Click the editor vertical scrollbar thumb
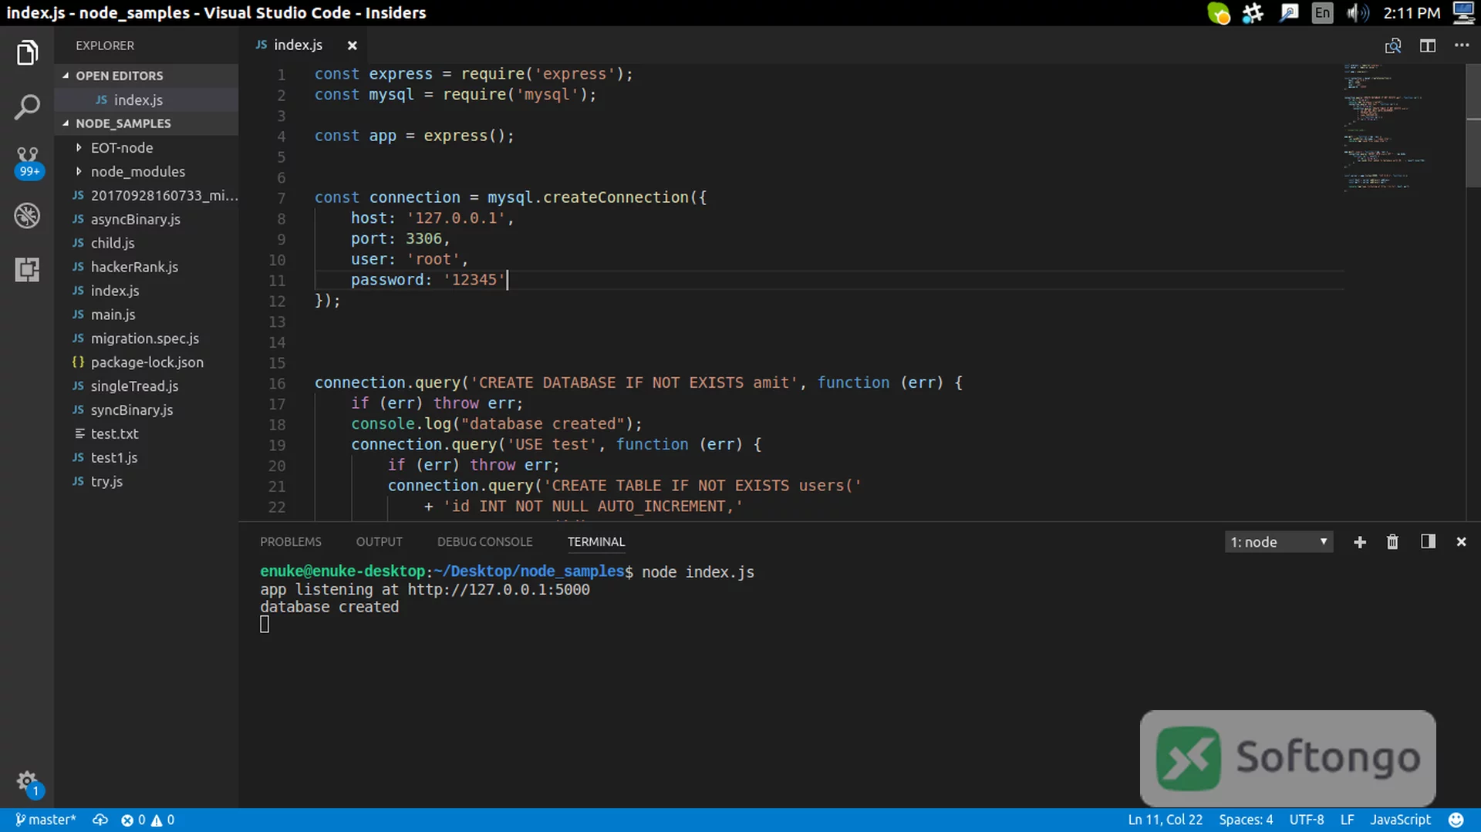1481x832 pixels. [x=1473, y=125]
